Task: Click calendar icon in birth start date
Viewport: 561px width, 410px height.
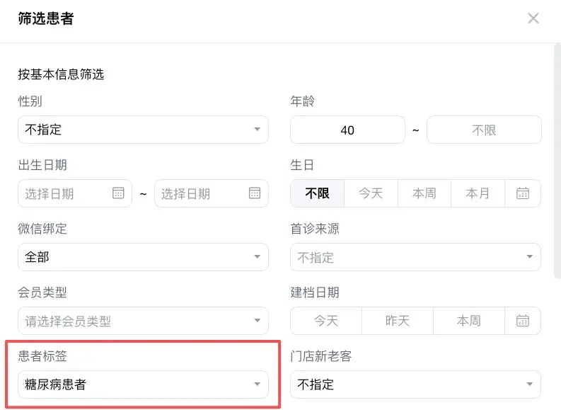Action: click(118, 193)
